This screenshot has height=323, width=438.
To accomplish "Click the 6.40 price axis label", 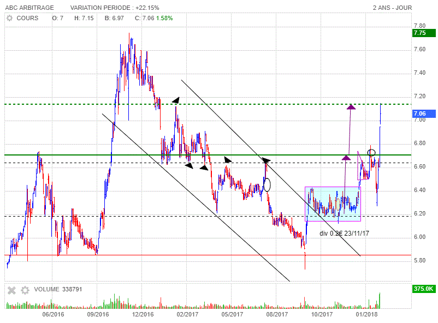I will click(x=419, y=190).
